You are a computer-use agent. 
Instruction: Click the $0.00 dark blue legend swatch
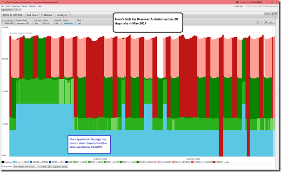pyautogui.click(x=67, y=162)
